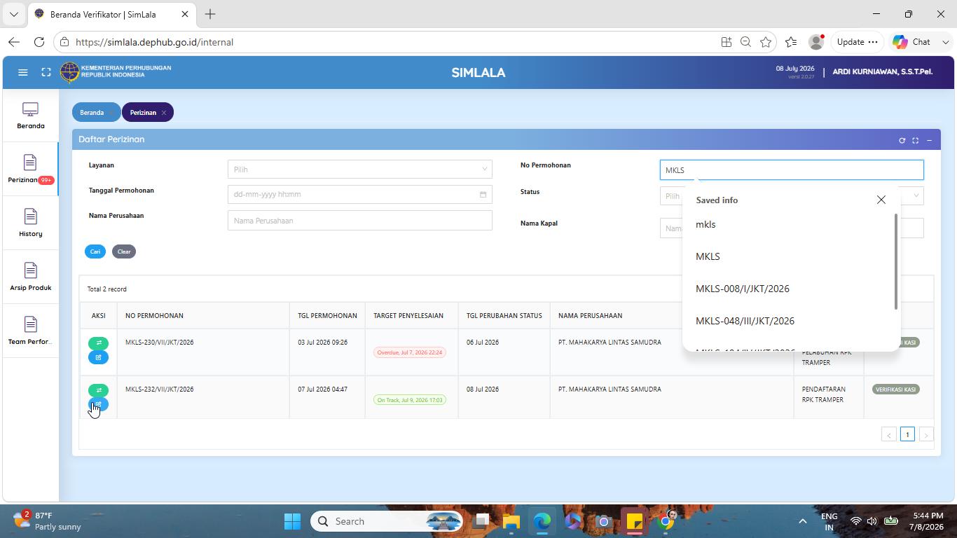Screen dimensions: 957x538
Task: Open browser zoom control in address bar
Action: point(745,42)
